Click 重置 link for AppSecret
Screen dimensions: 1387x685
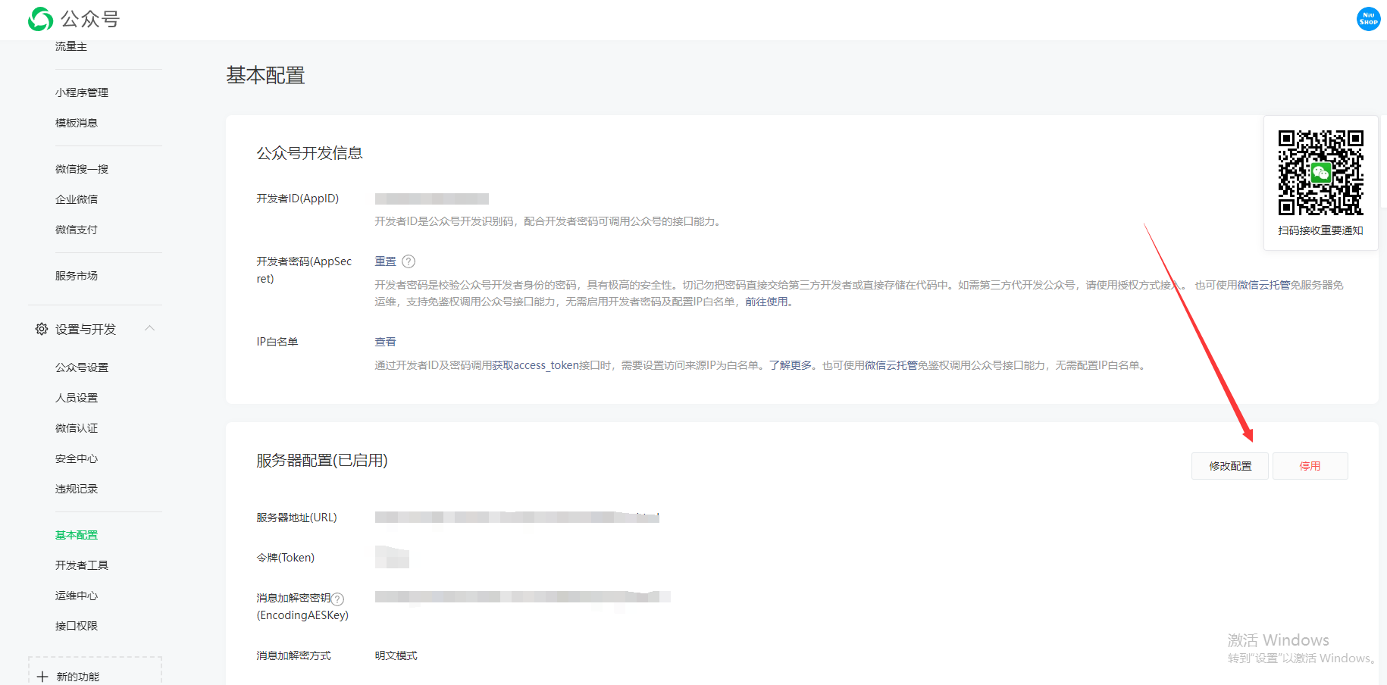tap(385, 261)
